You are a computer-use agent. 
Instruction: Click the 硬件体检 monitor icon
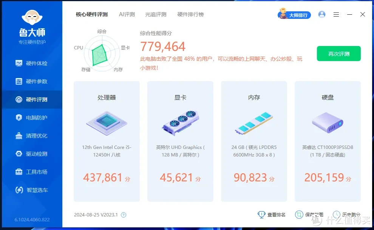click(19, 63)
